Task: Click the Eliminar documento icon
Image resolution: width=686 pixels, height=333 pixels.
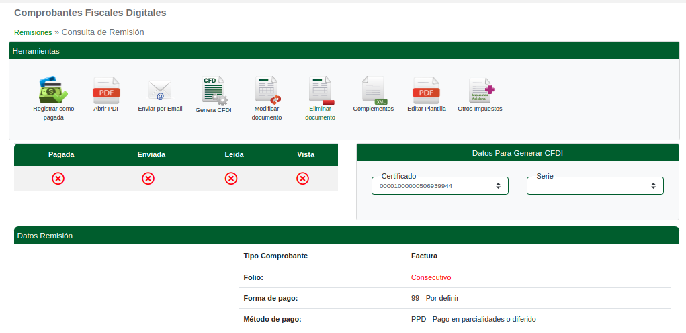Action: click(320, 90)
